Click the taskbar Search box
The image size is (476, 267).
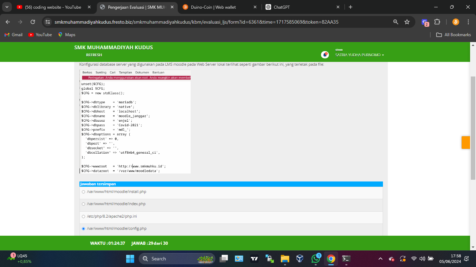point(177,259)
